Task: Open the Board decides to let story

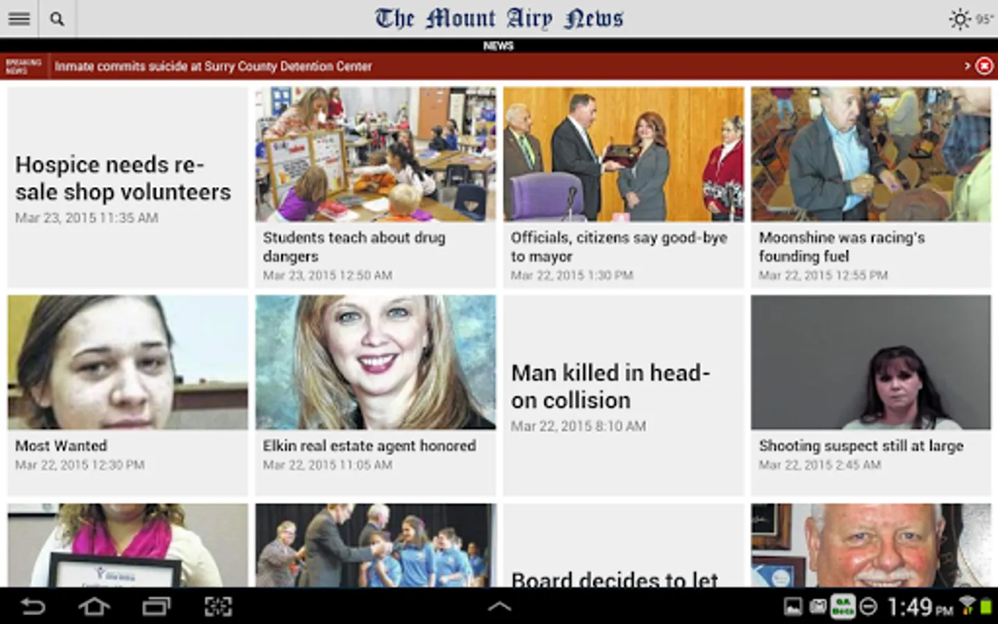Action: coord(614,579)
